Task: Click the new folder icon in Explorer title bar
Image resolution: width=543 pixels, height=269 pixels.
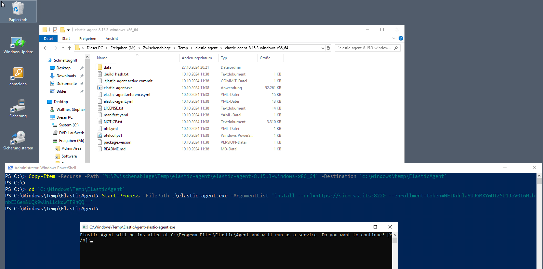Action: pyautogui.click(x=62, y=30)
